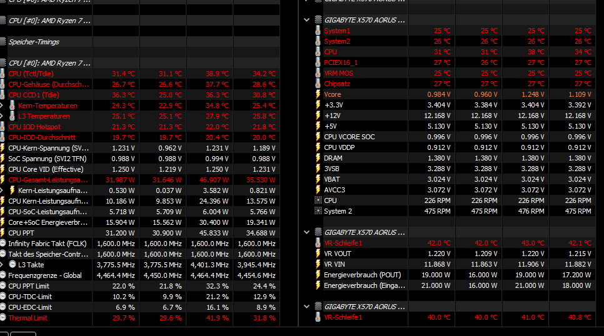
Task: Select the CPU CCD1 (Tdie) row
Action: [140, 95]
